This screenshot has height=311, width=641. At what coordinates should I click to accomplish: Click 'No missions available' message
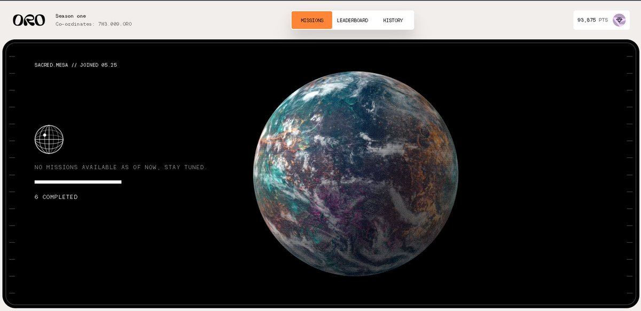pyautogui.click(x=121, y=168)
